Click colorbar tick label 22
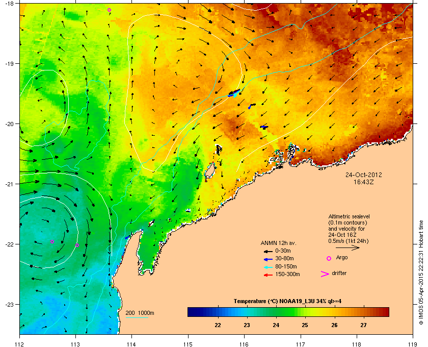 tap(218, 325)
